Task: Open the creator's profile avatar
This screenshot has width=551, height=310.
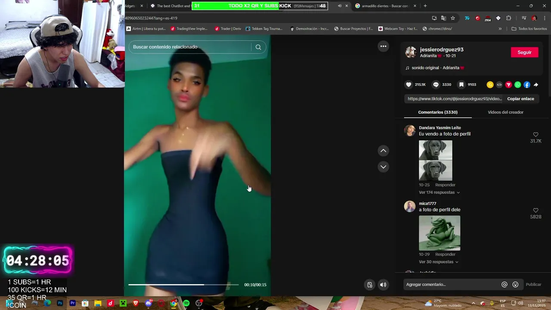Action: (411, 53)
